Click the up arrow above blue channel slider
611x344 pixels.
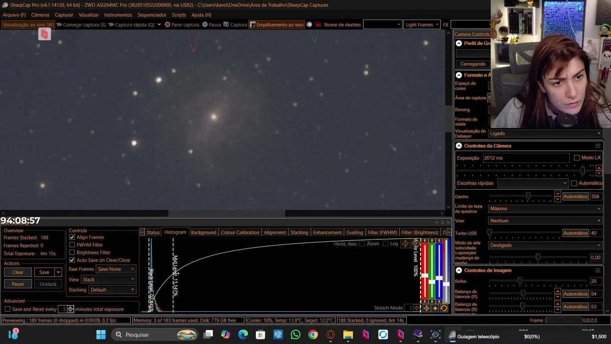point(439,240)
